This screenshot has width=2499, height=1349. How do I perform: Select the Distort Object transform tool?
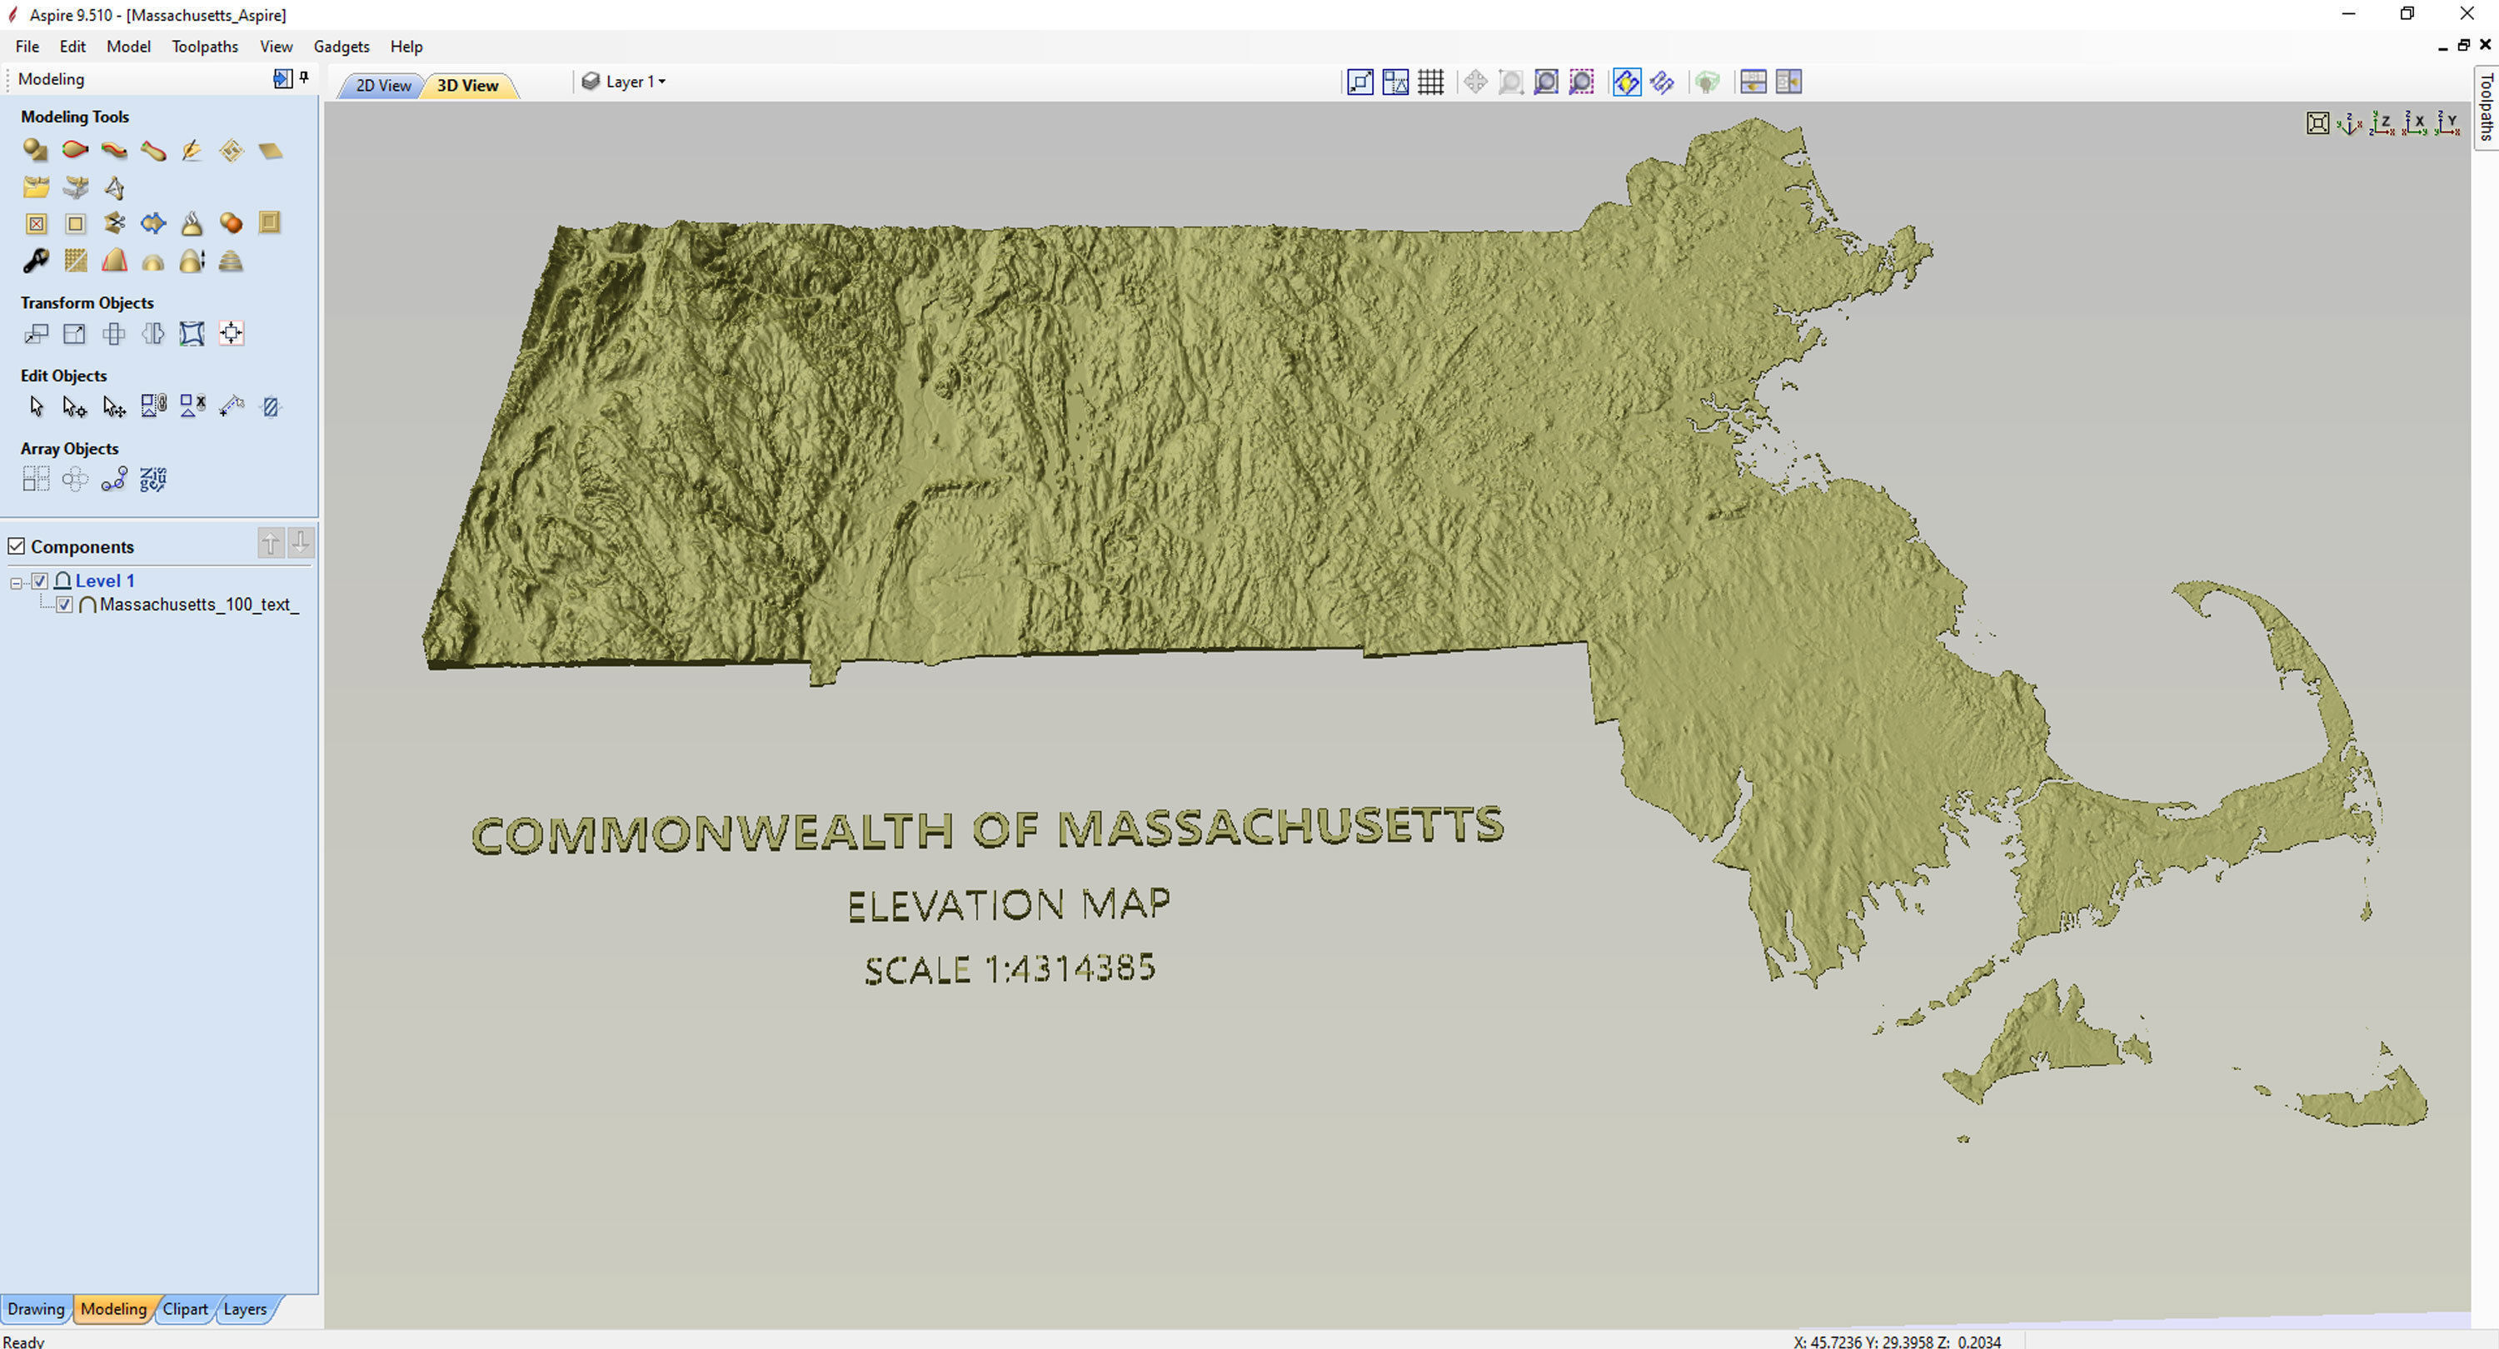191,334
